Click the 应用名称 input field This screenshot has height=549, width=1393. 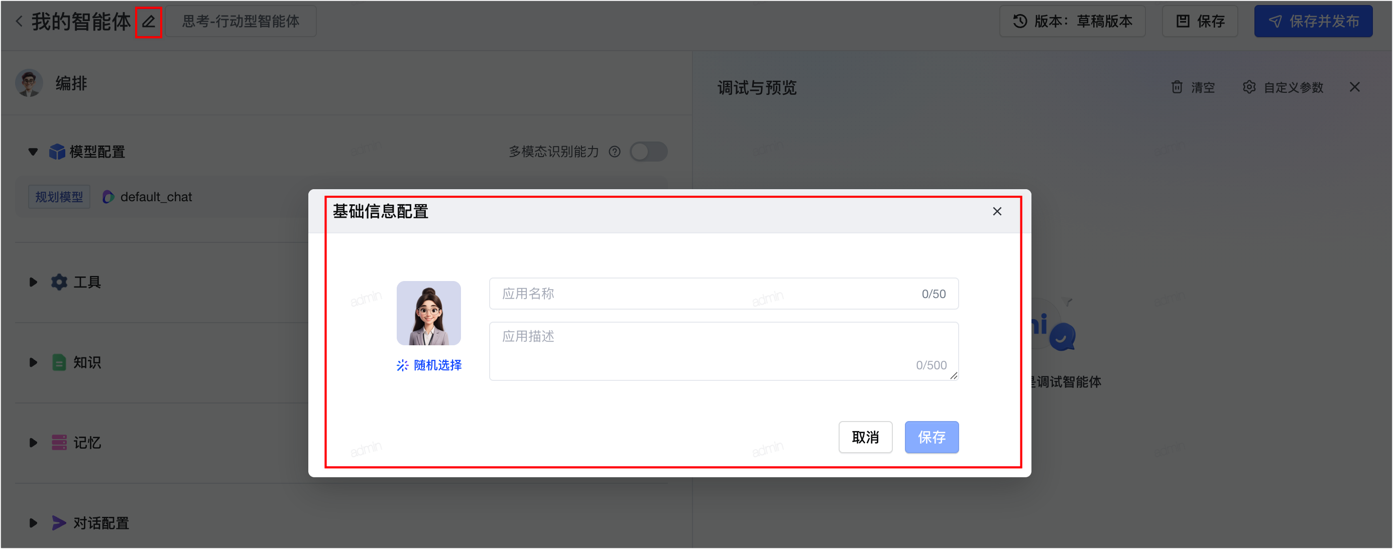[724, 294]
